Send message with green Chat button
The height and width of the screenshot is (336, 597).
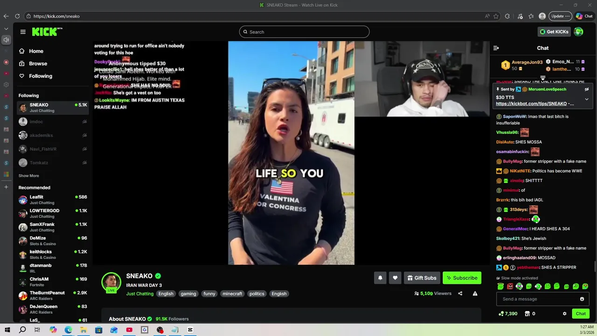(581, 314)
